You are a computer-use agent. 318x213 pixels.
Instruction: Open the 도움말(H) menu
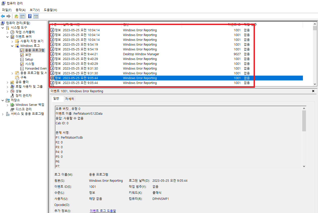click(x=50, y=10)
